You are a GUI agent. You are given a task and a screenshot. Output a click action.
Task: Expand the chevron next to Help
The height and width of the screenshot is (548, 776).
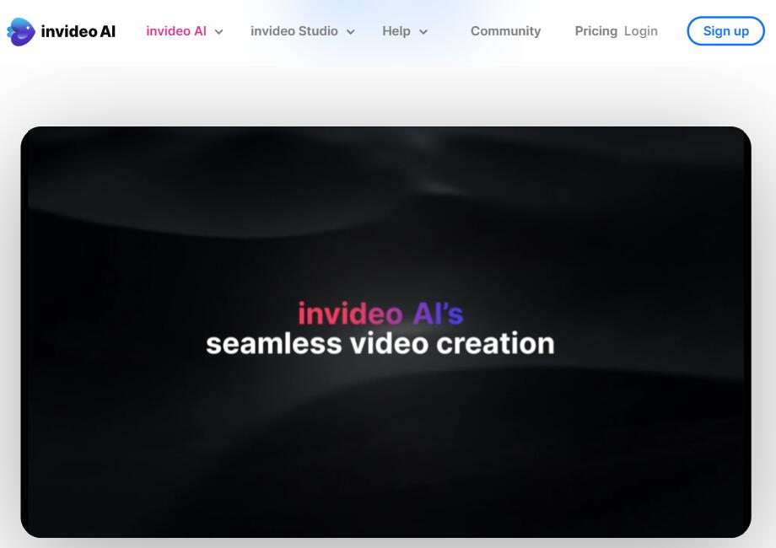423,32
